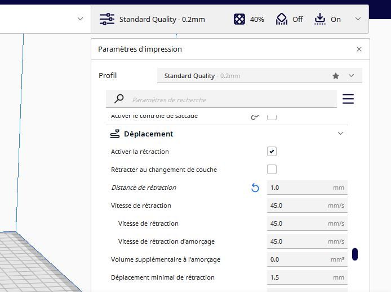Disable the Activer la rétraction checkbox
Viewport: 391px width, 292px height.
pos(272,152)
